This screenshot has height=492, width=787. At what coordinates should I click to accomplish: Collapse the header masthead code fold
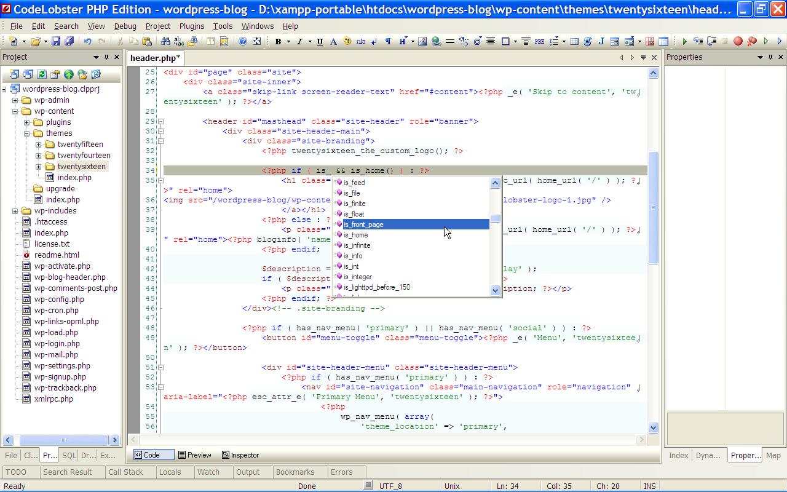[x=160, y=121]
